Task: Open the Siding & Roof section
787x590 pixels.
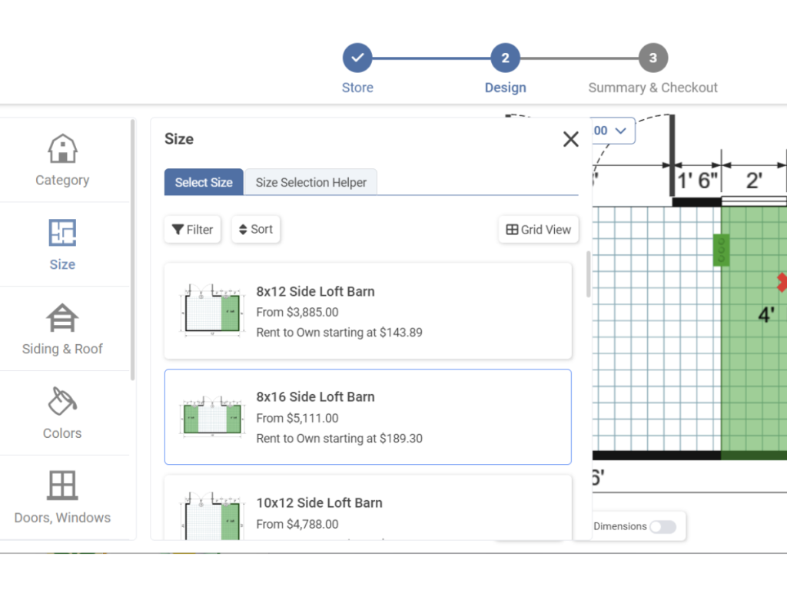Action: [62, 329]
